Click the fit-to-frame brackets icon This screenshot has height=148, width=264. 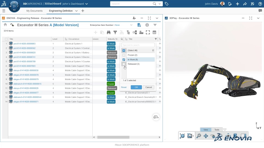[148, 32]
